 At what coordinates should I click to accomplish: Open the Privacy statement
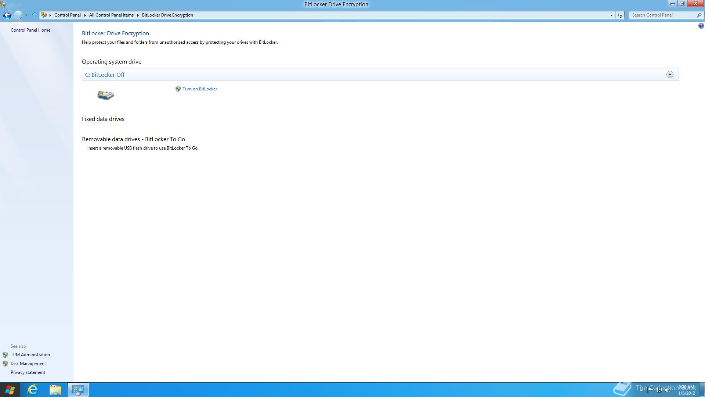point(28,372)
